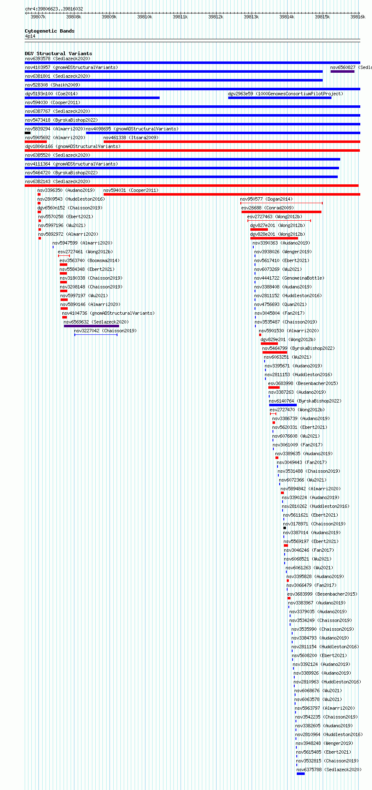Click the 39811k ruler position marker
Screen dimensions: 372x790
tap(180, 17)
